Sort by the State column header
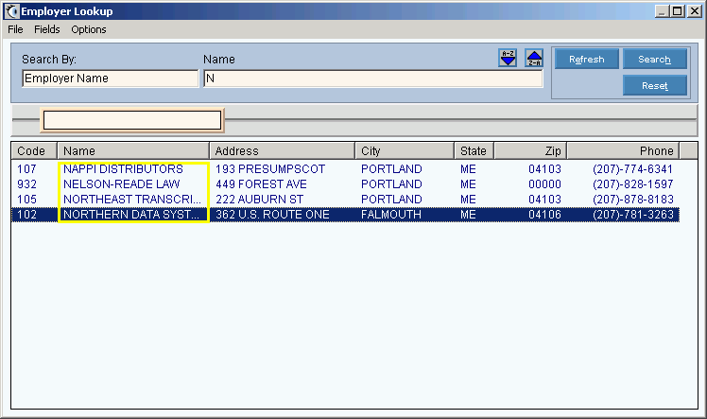Image resolution: width=707 pixels, height=419 pixels. pyautogui.click(x=474, y=150)
